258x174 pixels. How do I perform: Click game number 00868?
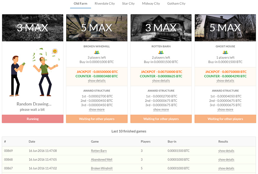(x=8, y=160)
